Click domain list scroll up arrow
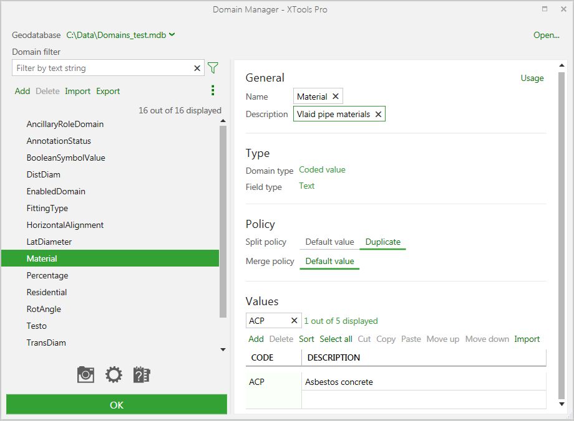The width and height of the screenshot is (574, 421). [223, 121]
